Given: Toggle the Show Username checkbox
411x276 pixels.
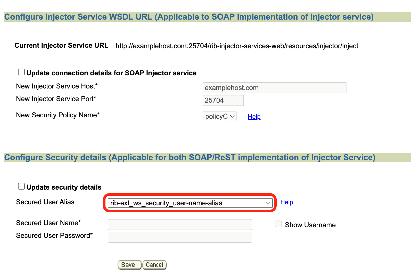Looking at the screenshot, I should pos(278,224).
